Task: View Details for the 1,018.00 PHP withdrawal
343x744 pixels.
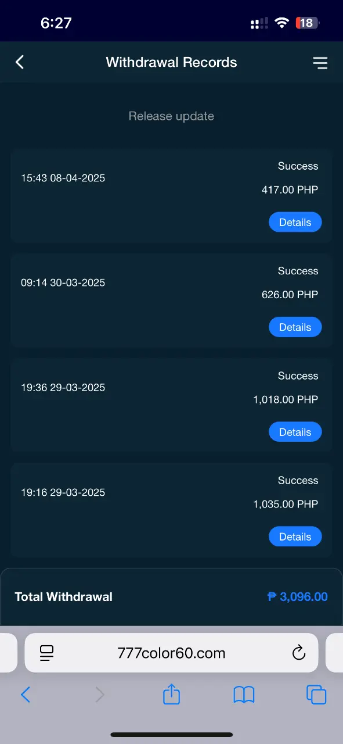Action: pyautogui.click(x=295, y=432)
